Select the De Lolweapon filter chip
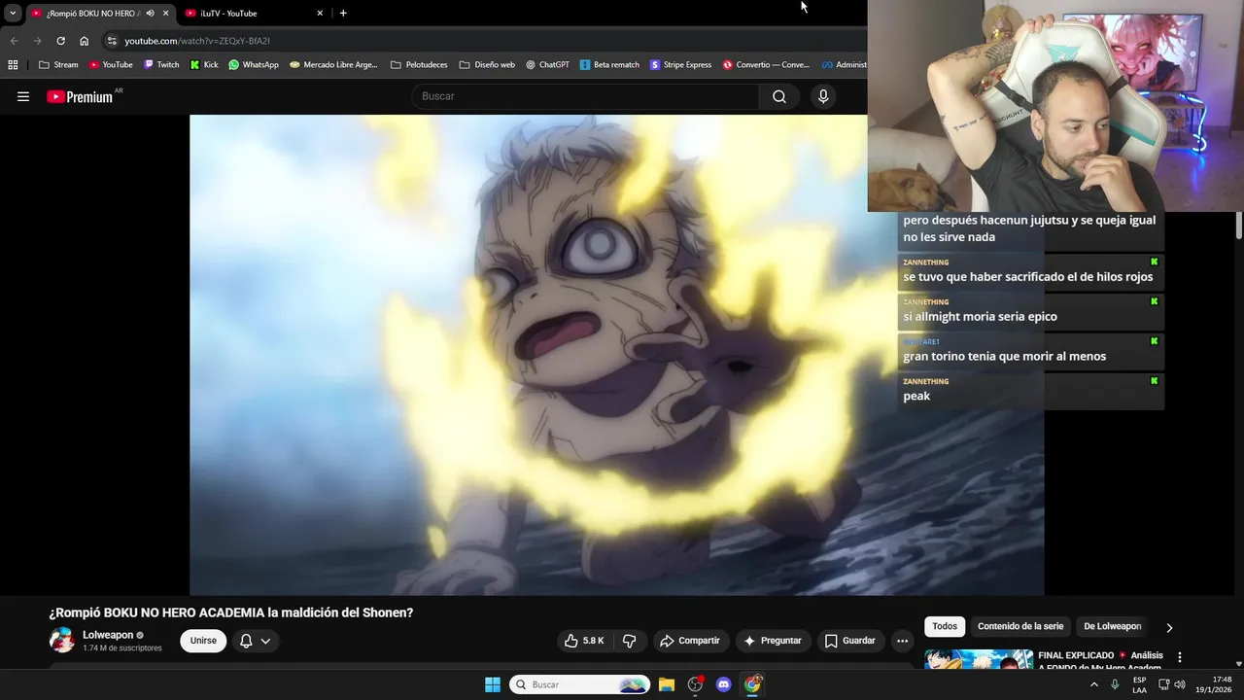The width and height of the screenshot is (1244, 700). pyautogui.click(x=1113, y=626)
